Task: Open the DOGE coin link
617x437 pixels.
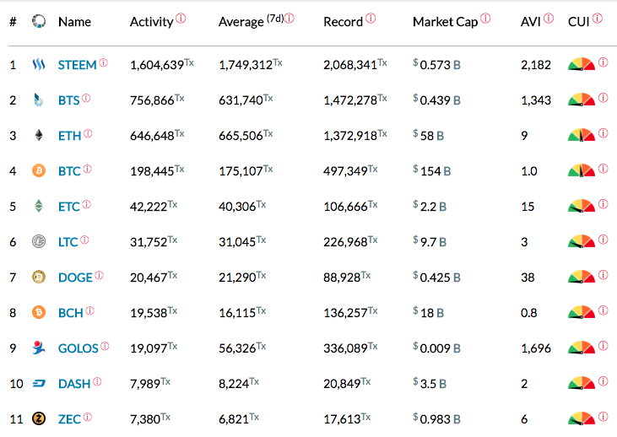Action: coord(75,278)
